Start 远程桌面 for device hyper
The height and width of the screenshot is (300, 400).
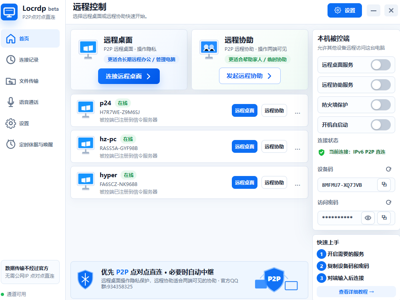coord(244,182)
